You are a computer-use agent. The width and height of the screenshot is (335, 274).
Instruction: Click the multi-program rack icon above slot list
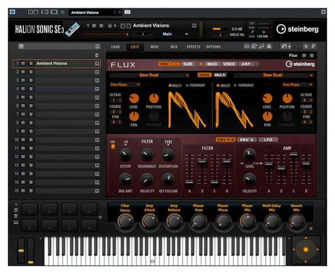point(21,46)
